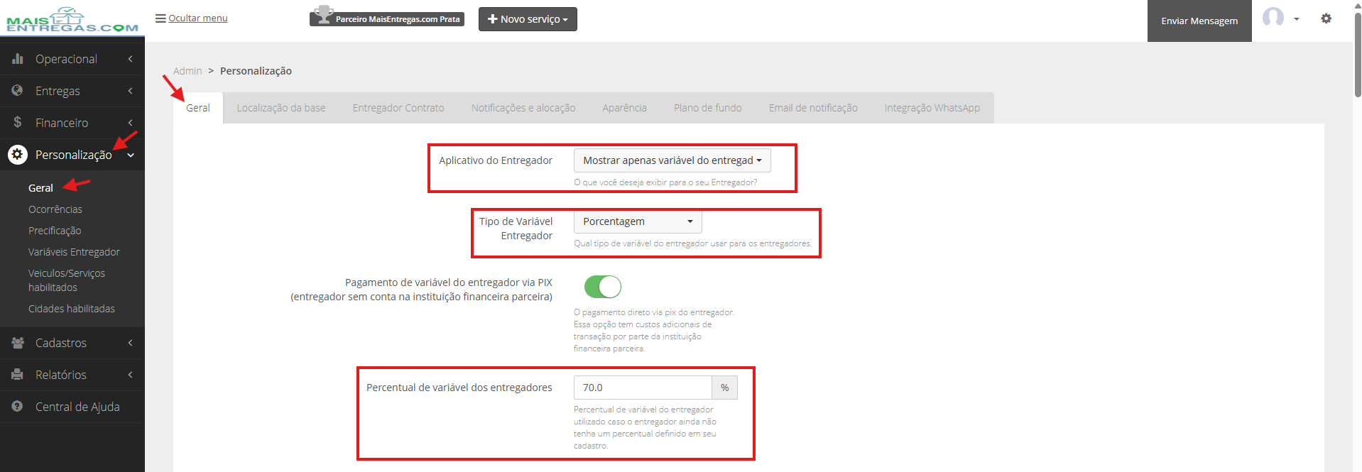1362x472 pixels.
Task: Expand the Relatórios menu chevron
Action: click(131, 375)
